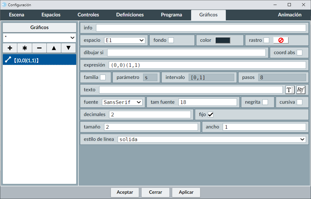Image resolution: width=311 pixels, height=199 pixels.
Task: Uncheck the fijo checkbox
Action: coord(211,115)
